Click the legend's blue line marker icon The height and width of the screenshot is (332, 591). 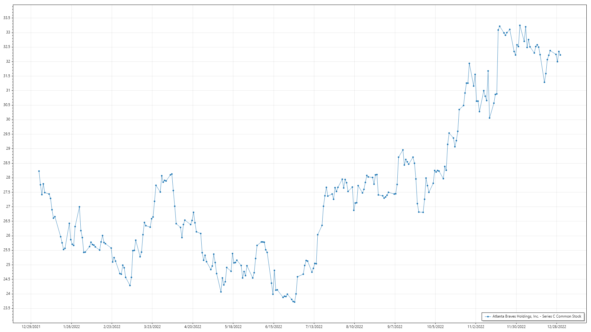[x=488, y=316]
